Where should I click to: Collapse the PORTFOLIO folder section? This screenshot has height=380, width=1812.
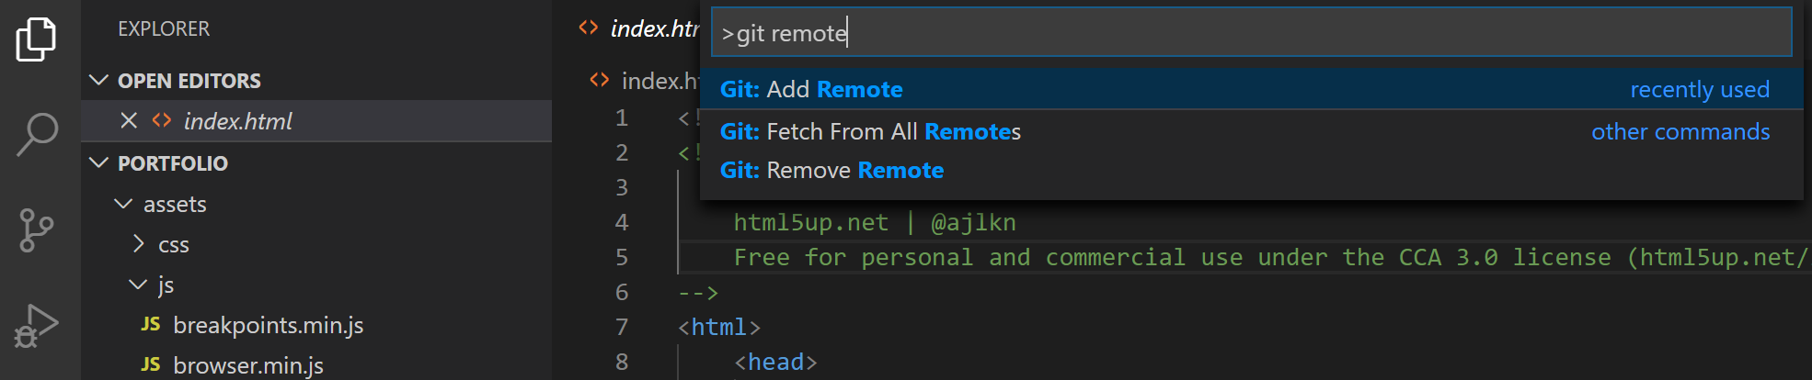point(98,163)
